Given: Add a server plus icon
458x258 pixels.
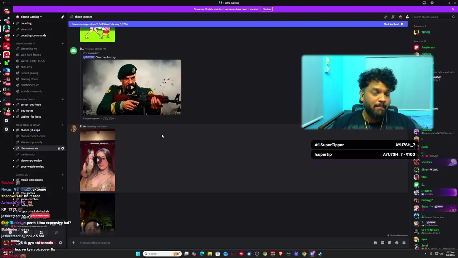Looking at the screenshot, I should coord(6,121).
